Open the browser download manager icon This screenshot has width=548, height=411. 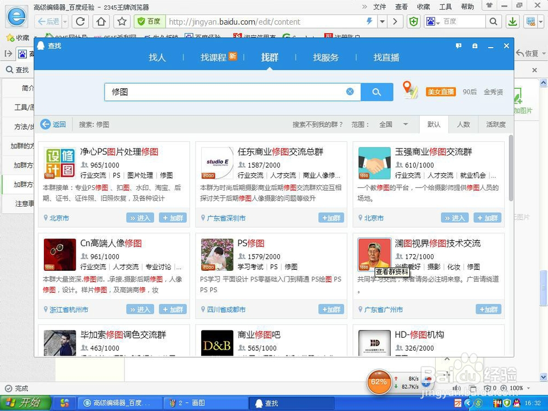tap(513, 22)
